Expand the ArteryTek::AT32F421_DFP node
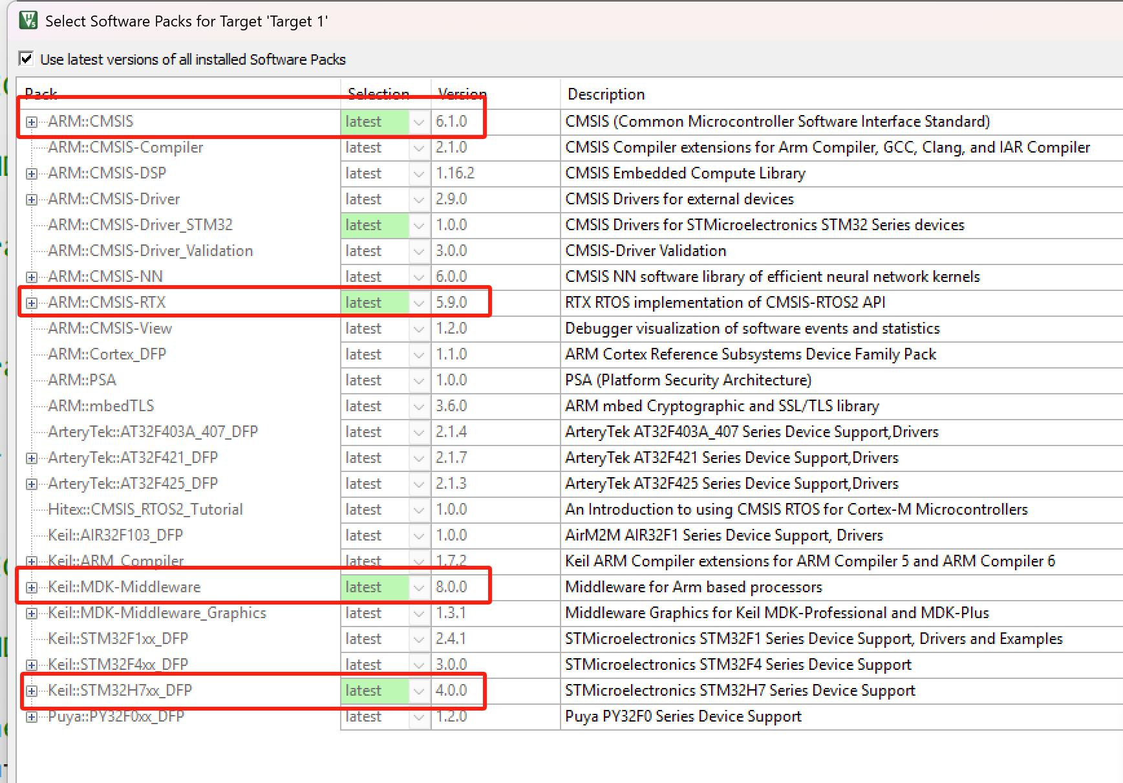This screenshot has width=1123, height=783. pos(31,458)
